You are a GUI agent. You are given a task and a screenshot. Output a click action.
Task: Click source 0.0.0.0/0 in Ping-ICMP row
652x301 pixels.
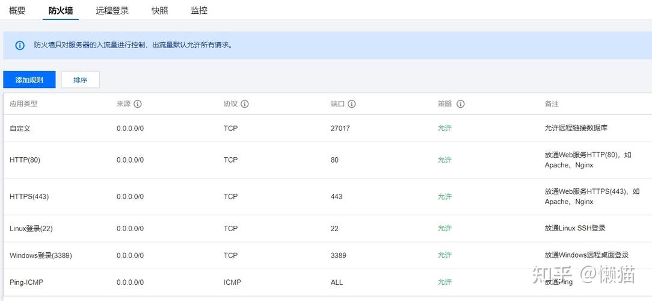[130, 282]
